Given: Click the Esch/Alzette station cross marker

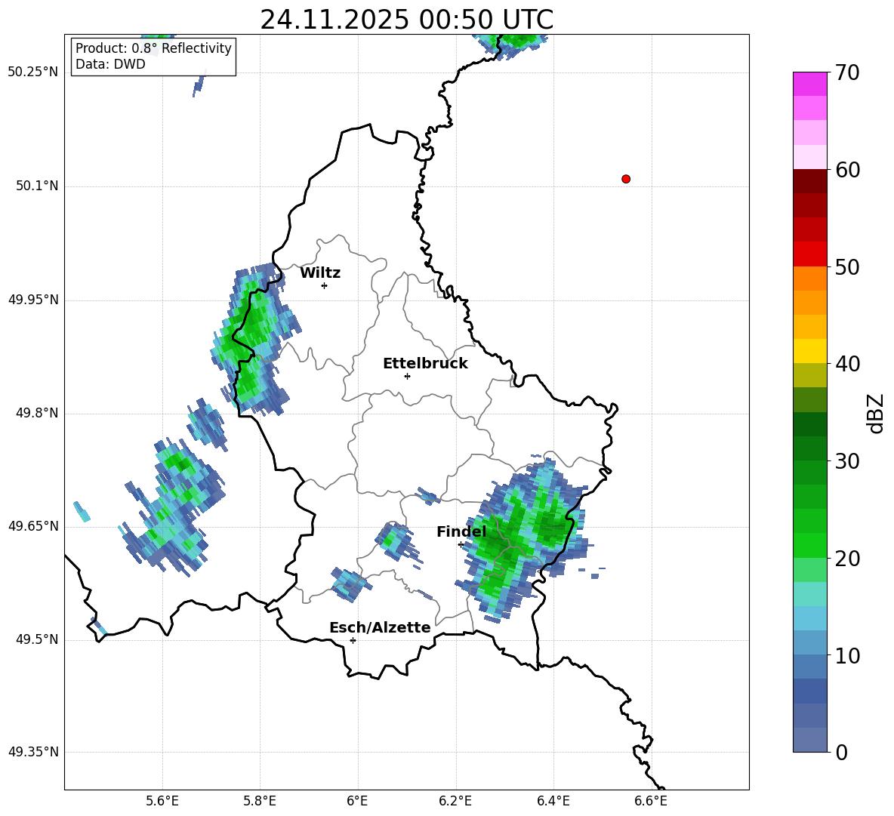Looking at the screenshot, I should point(353,640).
